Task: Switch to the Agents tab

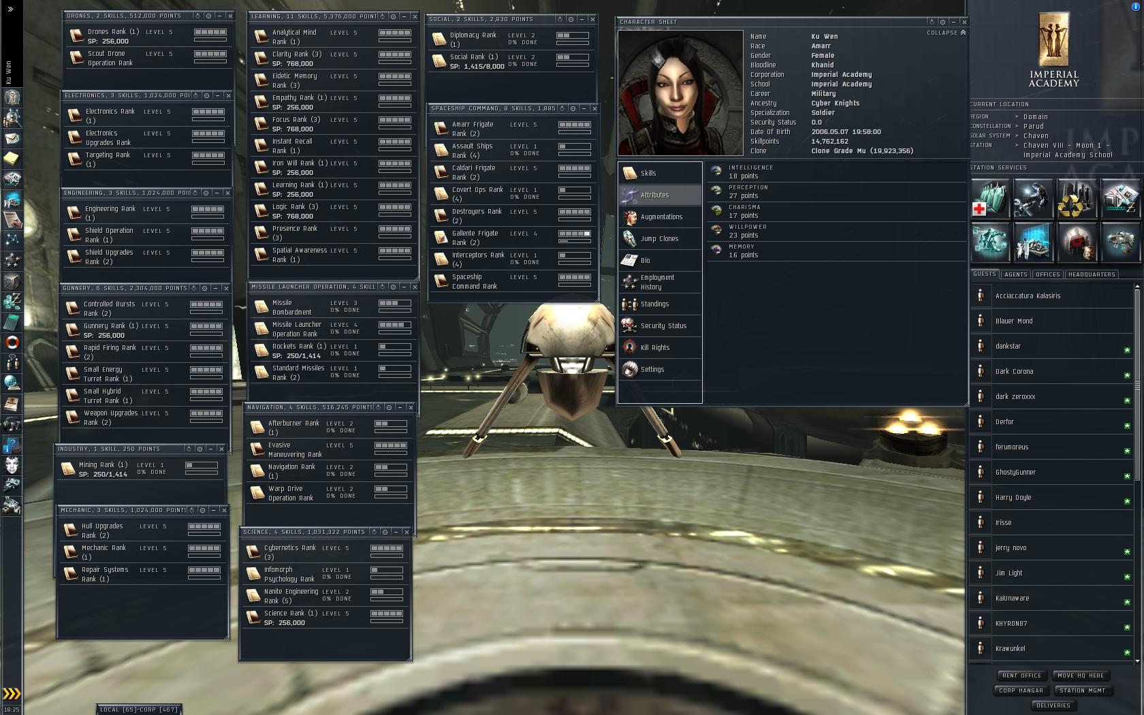Action: (x=1015, y=274)
